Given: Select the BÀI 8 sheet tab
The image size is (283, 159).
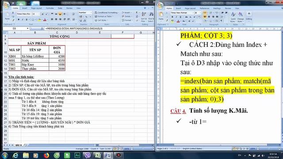Looking at the screenshot, I should coord(19,145).
